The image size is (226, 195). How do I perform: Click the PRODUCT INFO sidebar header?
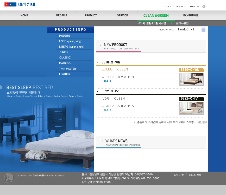tap(70, 30)
